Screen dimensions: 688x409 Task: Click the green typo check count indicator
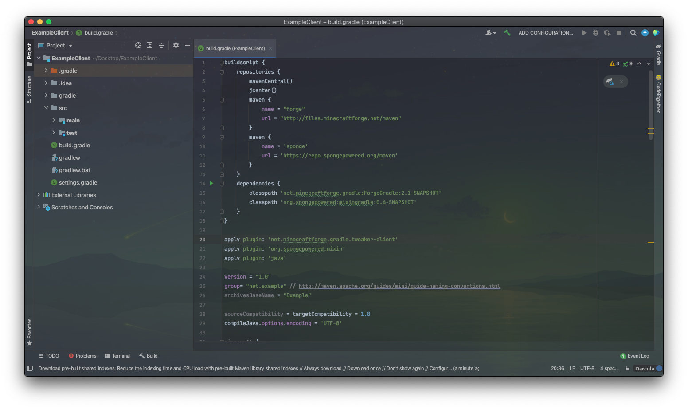pyautogui.click(x=628, y=63)
